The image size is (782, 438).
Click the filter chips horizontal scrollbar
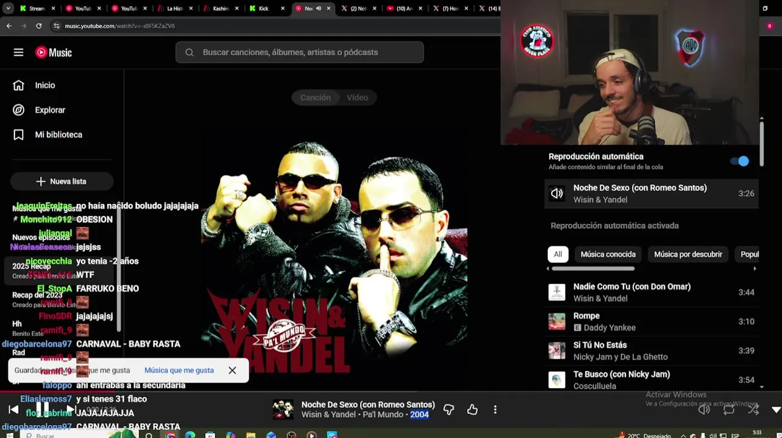coord(593,268)
